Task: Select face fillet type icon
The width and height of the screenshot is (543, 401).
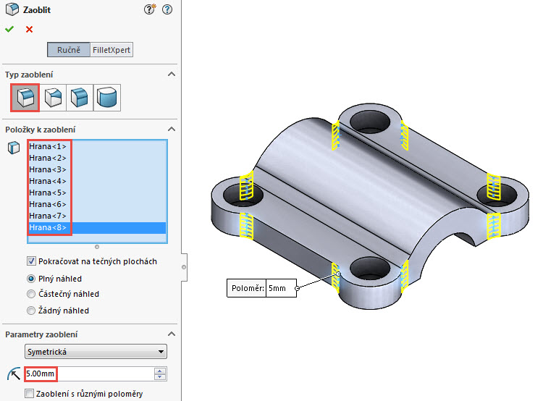Action: [x=80, y=98]
